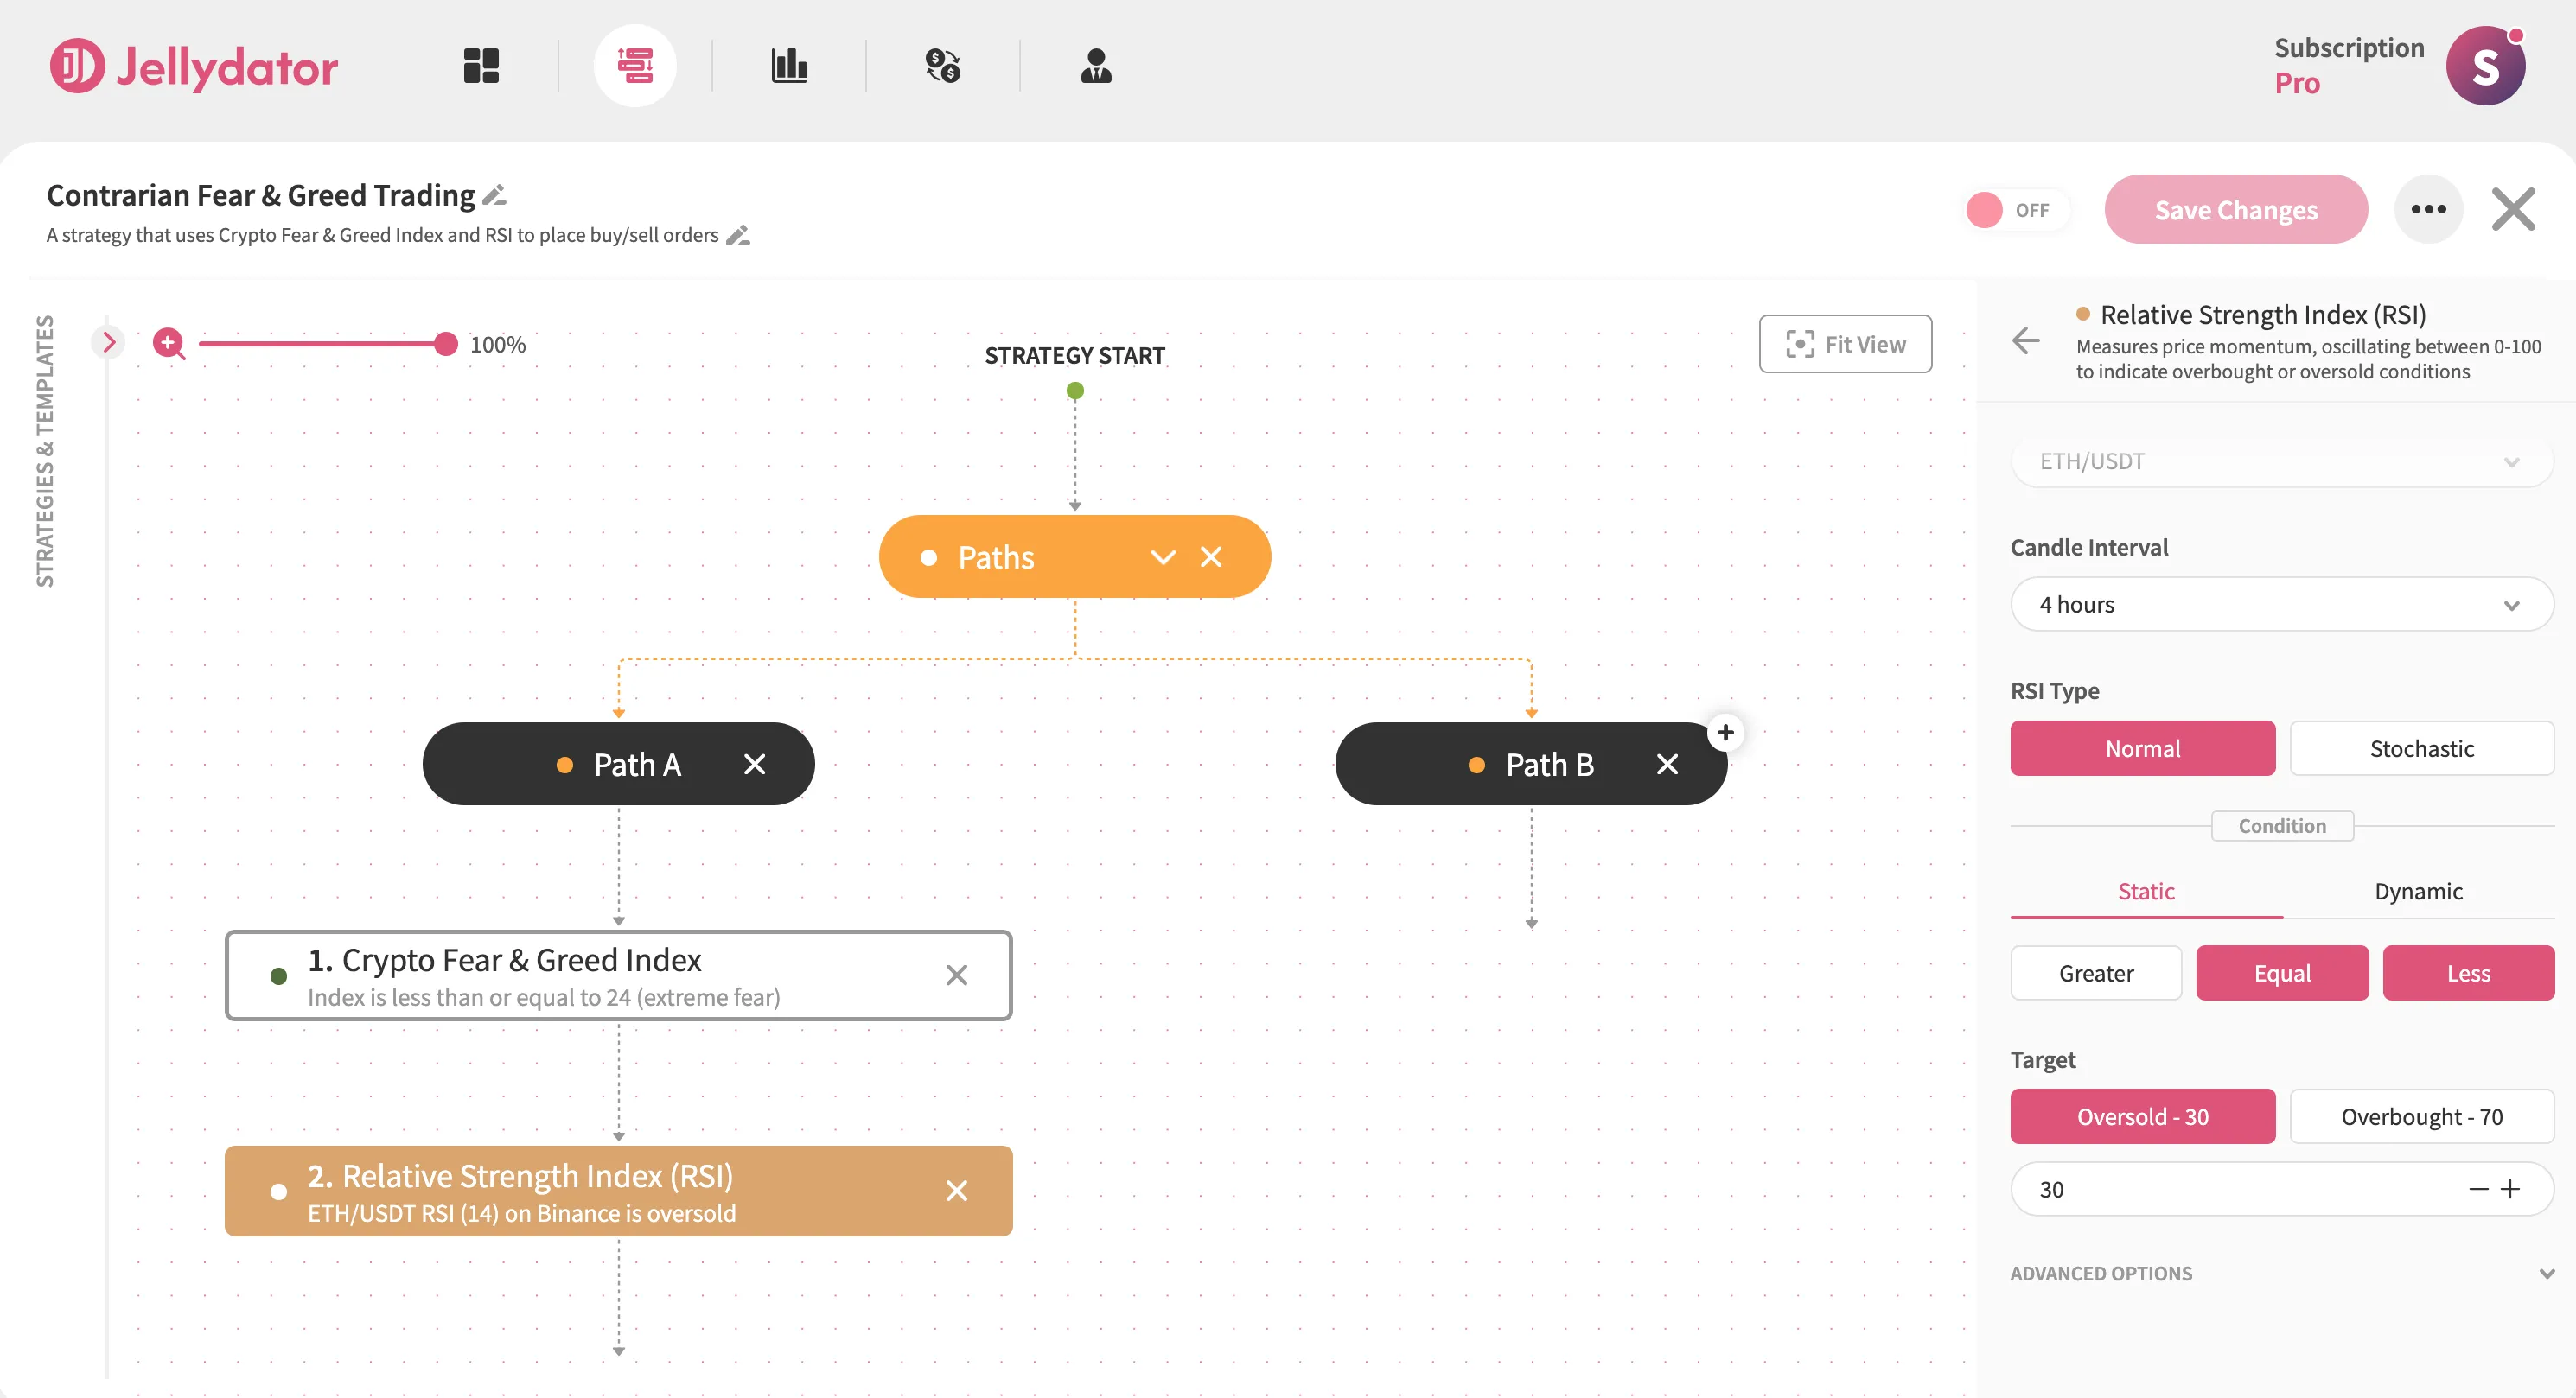The image size is (2576, 1398).
Task: Click the Strategy Start green dot
Action: point(1075,391)
